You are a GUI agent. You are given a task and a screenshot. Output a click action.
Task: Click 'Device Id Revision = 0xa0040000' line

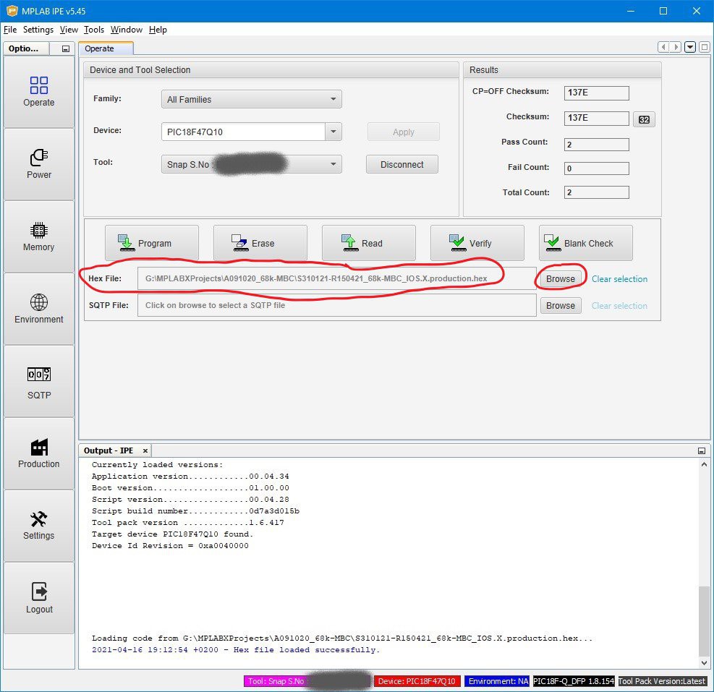click(170, 545)
